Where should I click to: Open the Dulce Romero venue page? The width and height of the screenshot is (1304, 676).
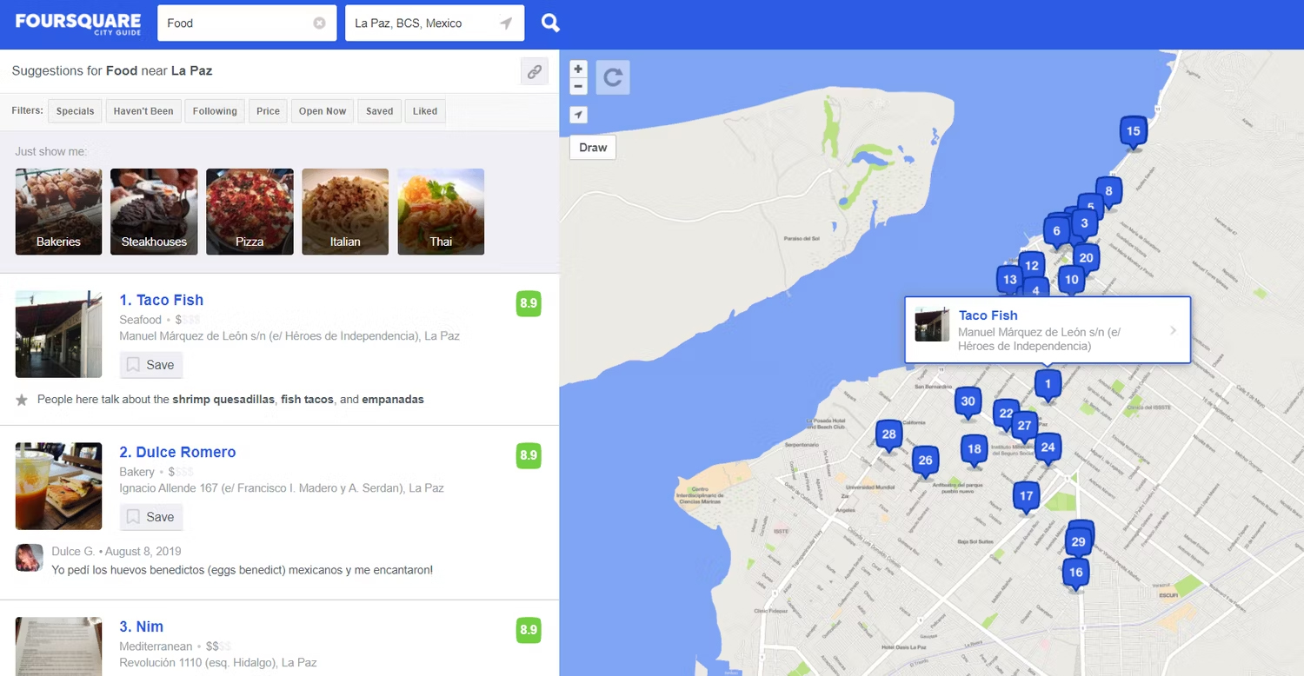[177, 452]
